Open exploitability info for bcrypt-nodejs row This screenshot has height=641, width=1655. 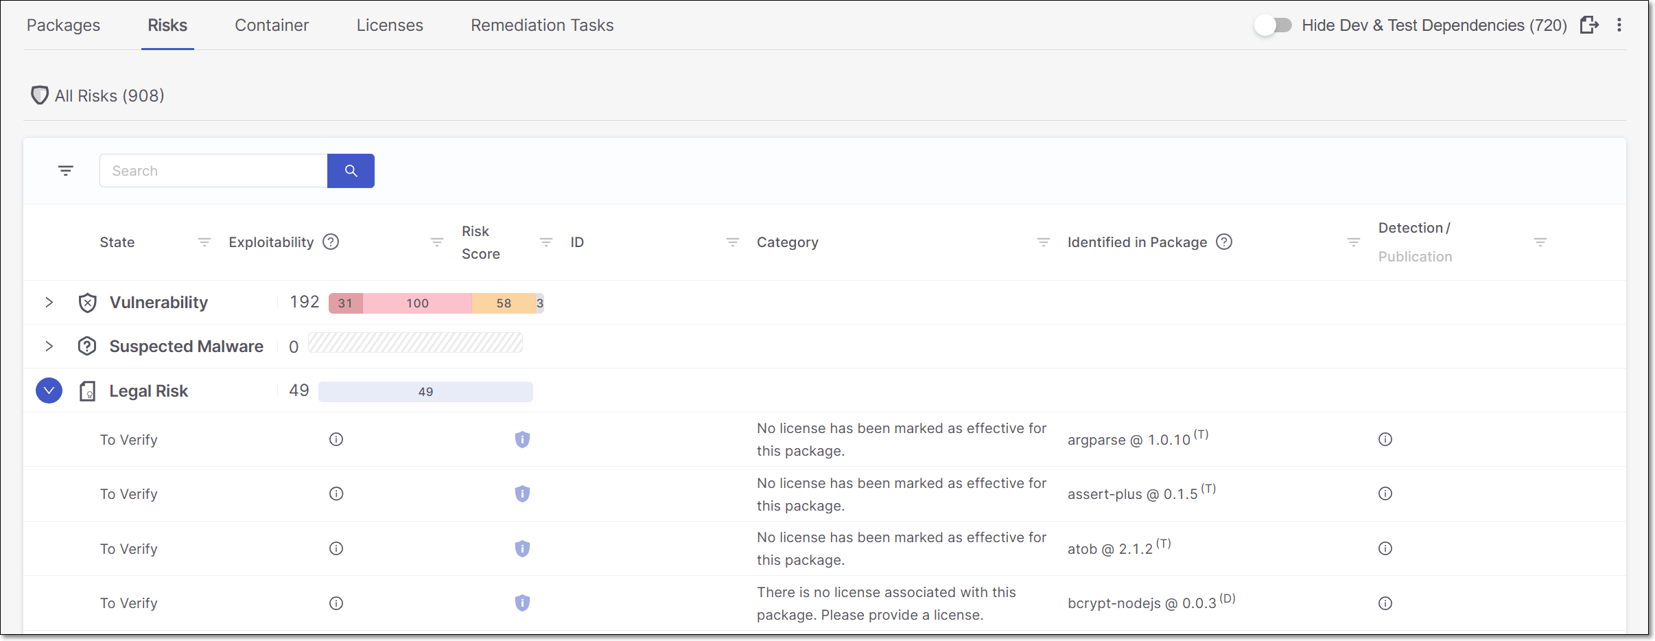click(x=336, y=603)
